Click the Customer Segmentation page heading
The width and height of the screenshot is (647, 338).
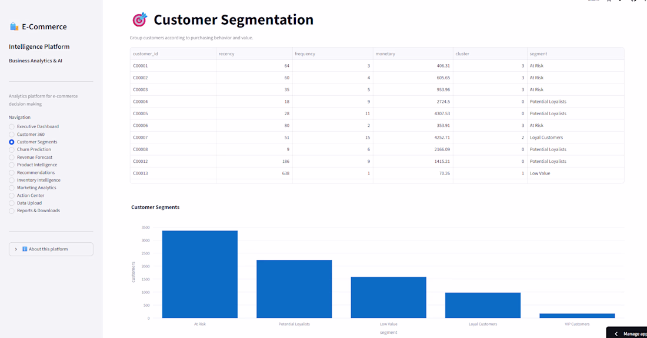[x=234, y=20]
